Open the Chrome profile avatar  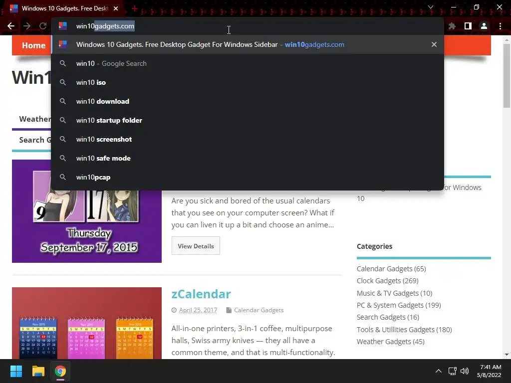[x=484, y=26]
